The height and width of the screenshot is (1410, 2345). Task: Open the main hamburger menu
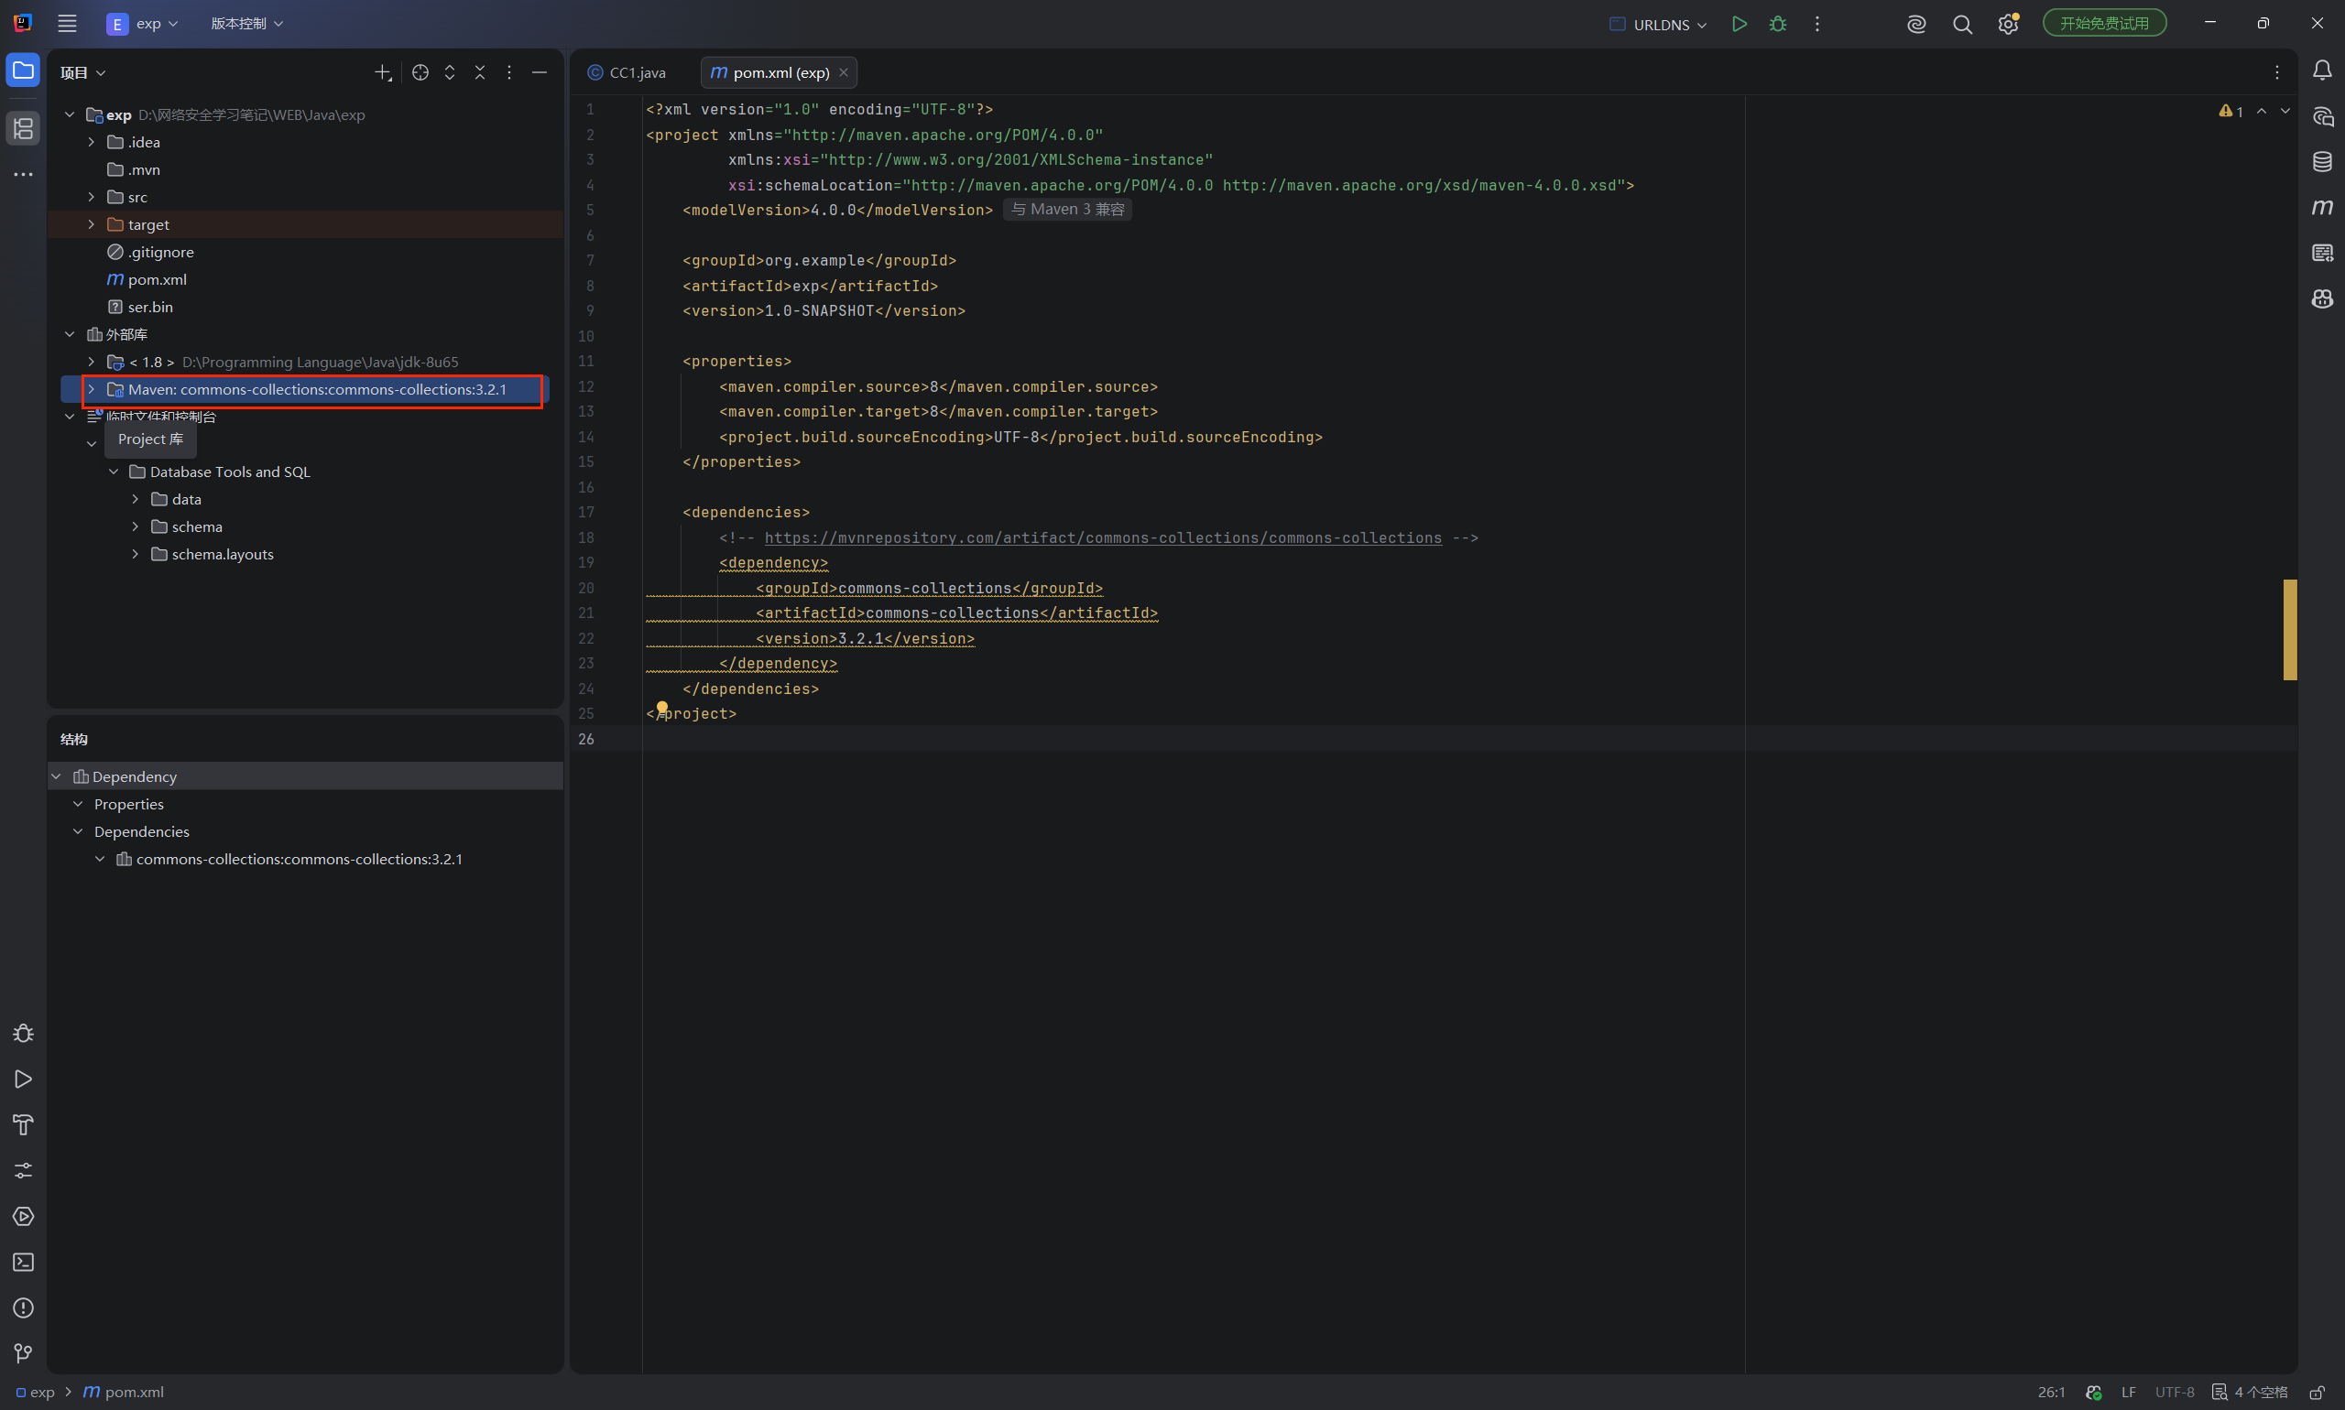coord(67,24)
